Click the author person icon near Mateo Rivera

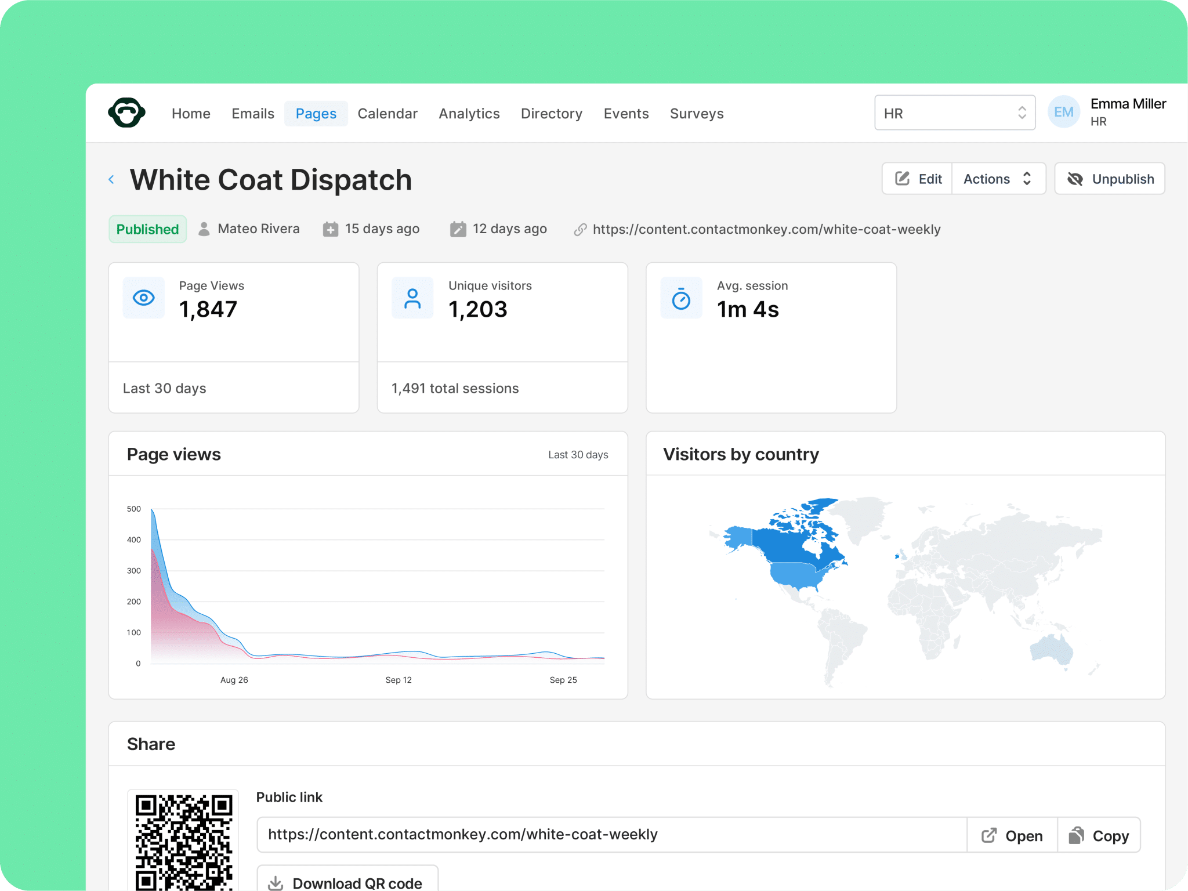pyautogui.click(x=204, y=229)
